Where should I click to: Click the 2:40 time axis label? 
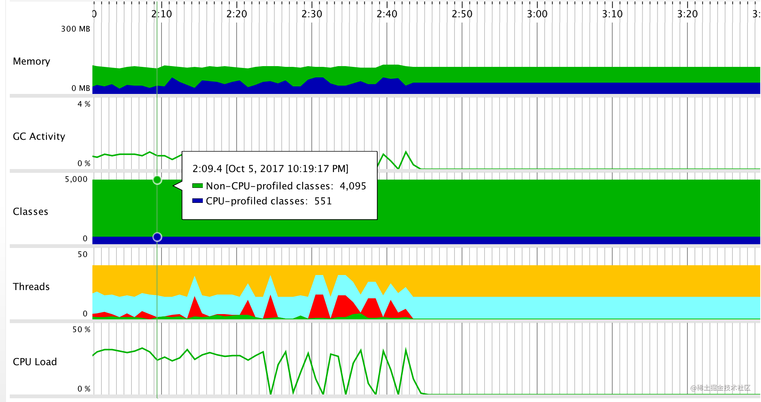tap(387, 14)
